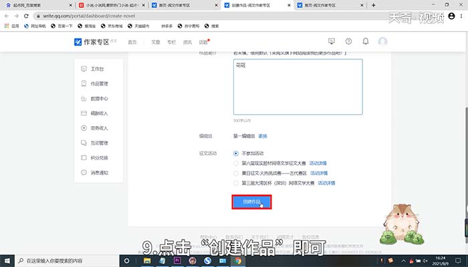Screen dimensions: 468x267
Task: Open the 百度一下 bookmark
Action: (62, 26)
